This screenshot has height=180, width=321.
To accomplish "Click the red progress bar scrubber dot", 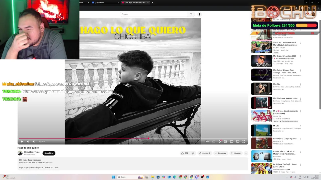I will tap(148, 138).
